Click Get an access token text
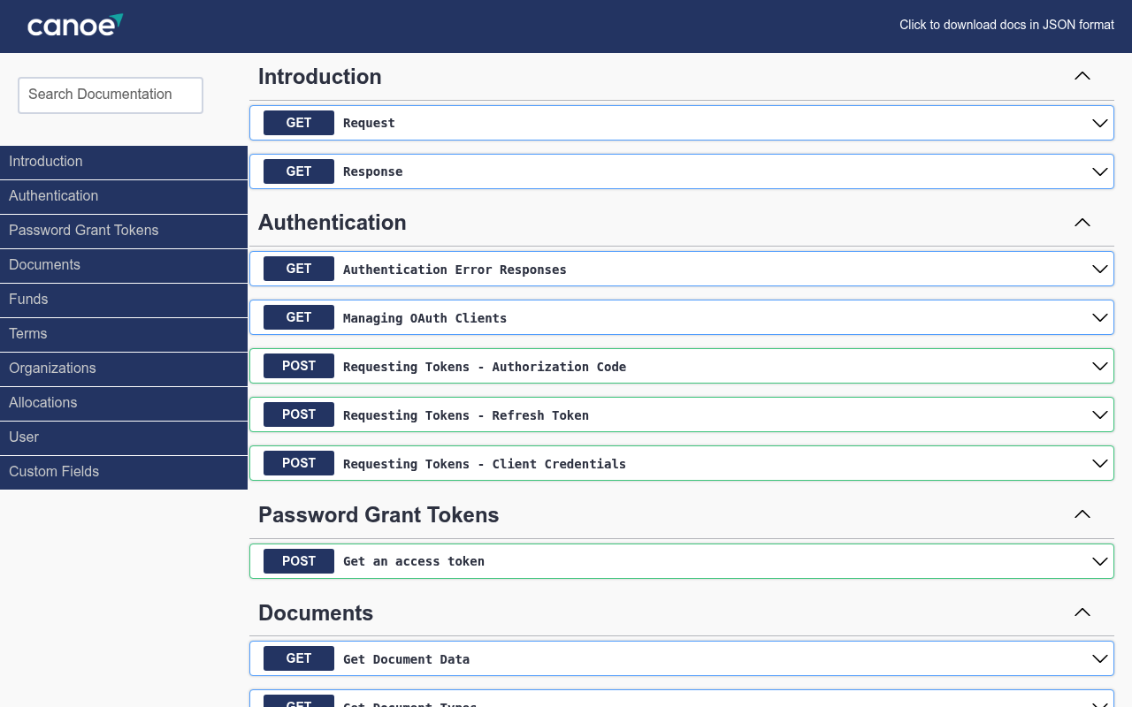The height and width of the screenshot is (707, 1132). tap(414, 561)
